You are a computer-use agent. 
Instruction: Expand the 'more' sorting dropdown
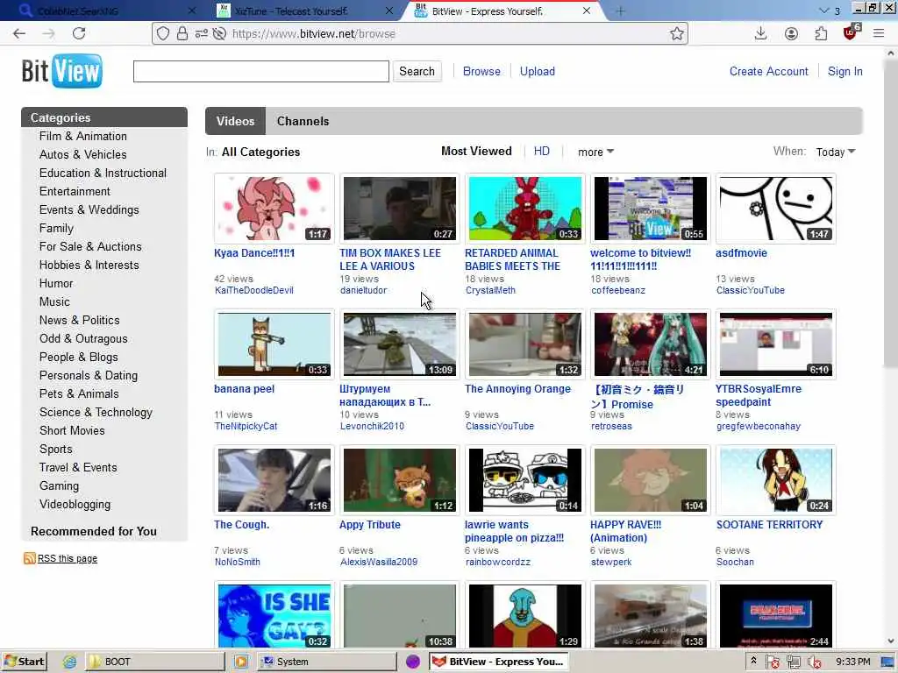point(595,152)
